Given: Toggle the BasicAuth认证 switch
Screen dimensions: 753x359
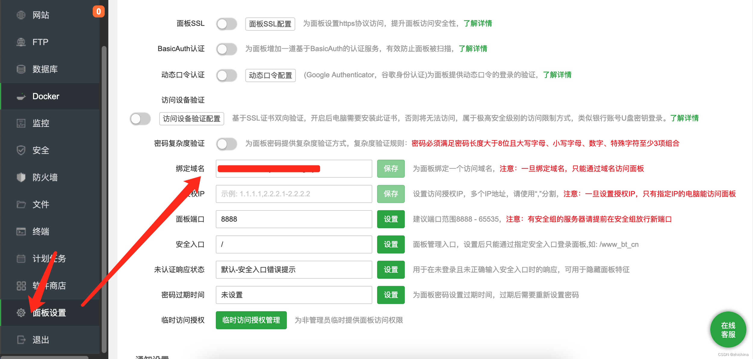Looking at the screenshot, I should 227,49.
